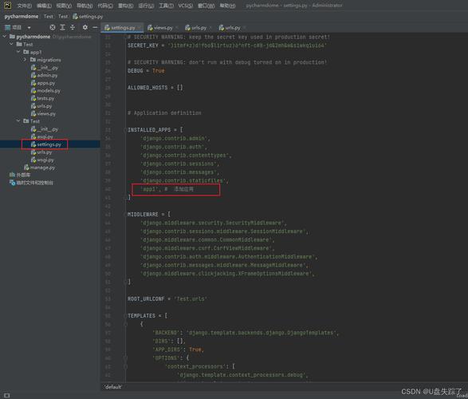The width and height of the screenshot is (468, 399).
Task: Click the 外部库 External Libraries node
Action: pyautogui.click(x=20, y=175)
